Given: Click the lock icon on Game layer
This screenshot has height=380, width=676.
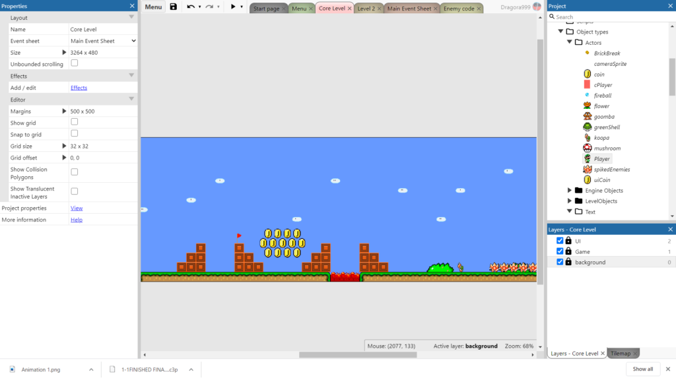Looking at the screenshot, I should (x=568, y=251).
